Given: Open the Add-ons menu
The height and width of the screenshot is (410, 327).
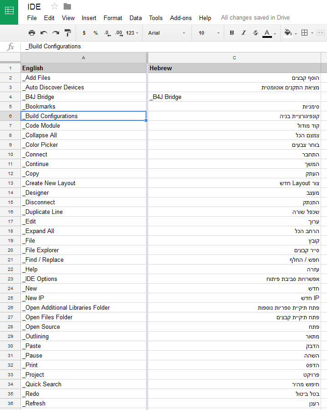Looking at the screenshot, I should (181, 18).
